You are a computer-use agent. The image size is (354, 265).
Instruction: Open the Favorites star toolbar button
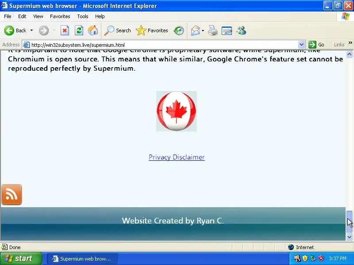tap(152, 30)
